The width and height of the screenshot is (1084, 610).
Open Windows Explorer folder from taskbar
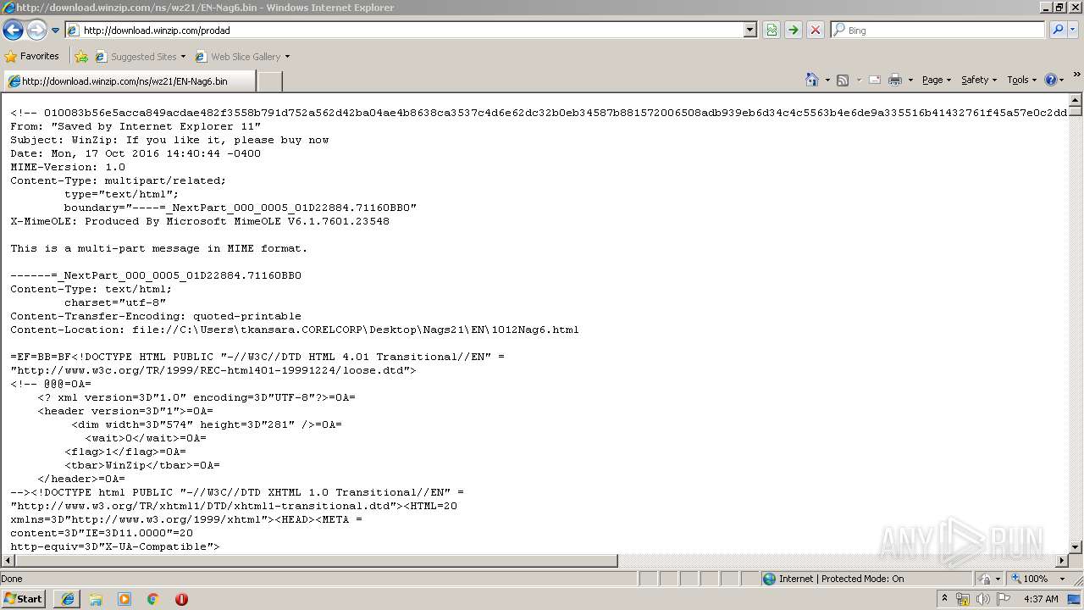96,599
